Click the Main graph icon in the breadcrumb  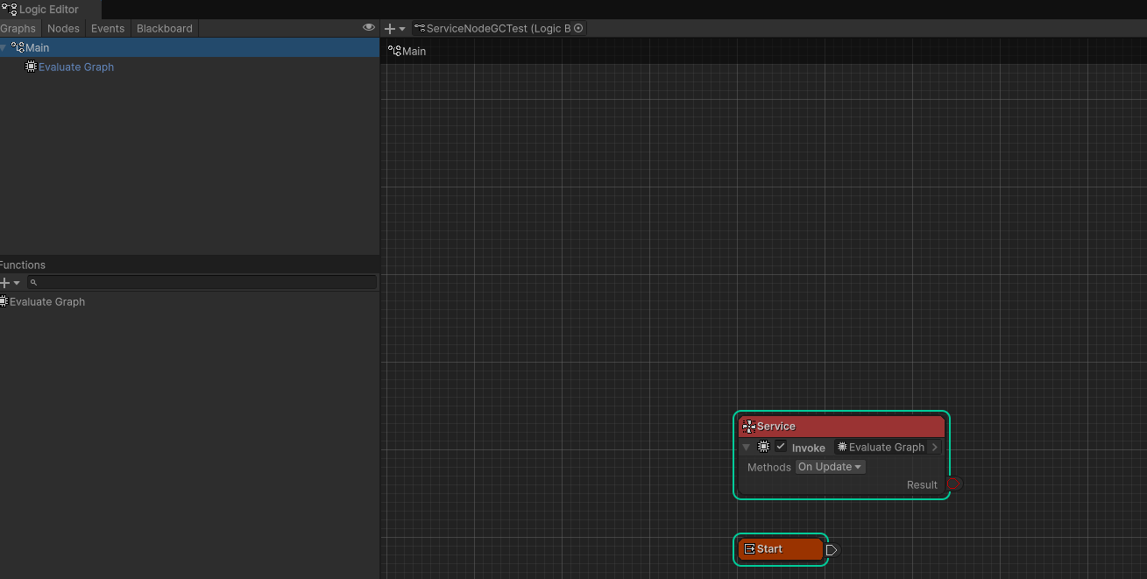click(x=394, y=51)
